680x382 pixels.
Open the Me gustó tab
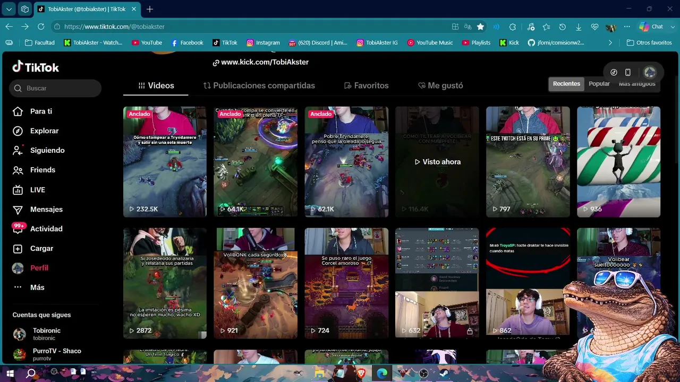point(440,85)
